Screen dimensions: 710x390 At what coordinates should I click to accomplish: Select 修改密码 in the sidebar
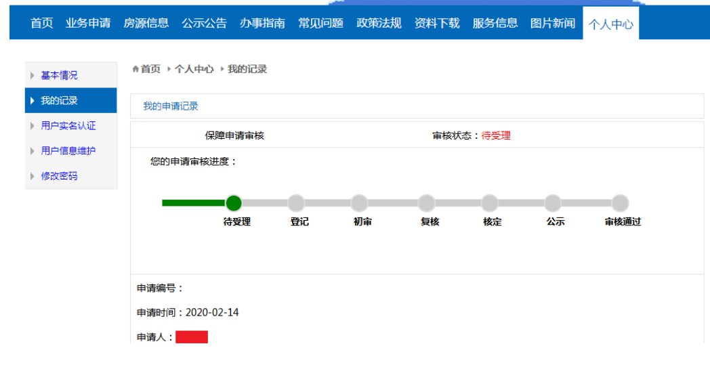(59, 176)
